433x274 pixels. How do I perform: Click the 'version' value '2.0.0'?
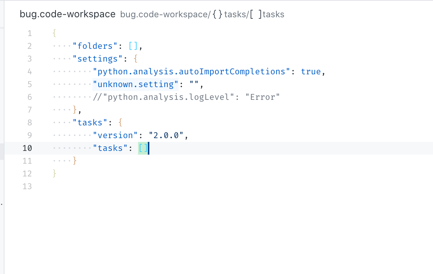point(166,135)
